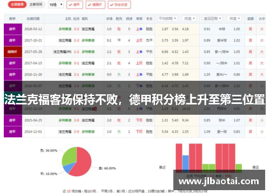Open the red 德国杯 badge on 2017-05-28
The height and width of the screenshot is (195, 270).
(13, 52)
